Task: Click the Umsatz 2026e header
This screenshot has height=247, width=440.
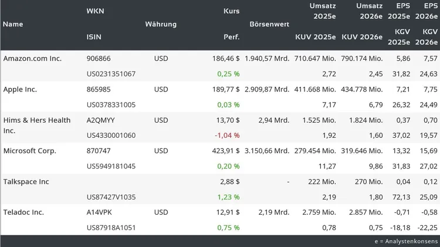Action: click(x=369, y=11)
